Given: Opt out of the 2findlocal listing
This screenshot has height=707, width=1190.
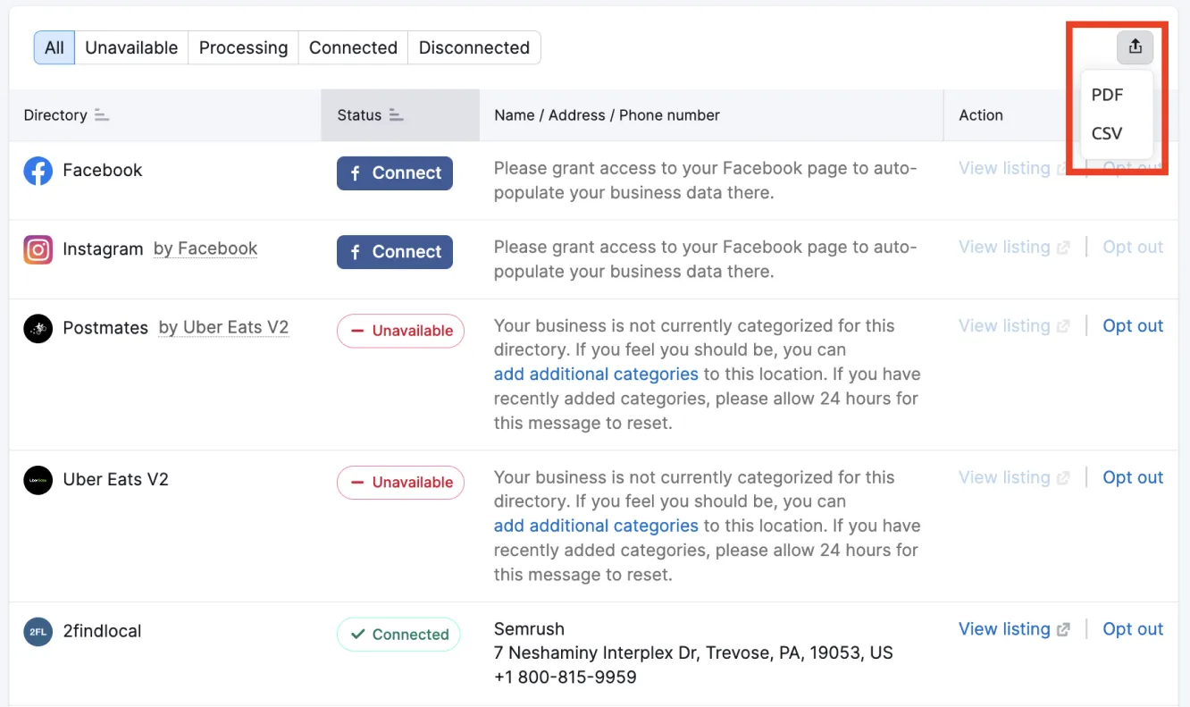Looking at the screenshot, I should [x=1132, y=628].
